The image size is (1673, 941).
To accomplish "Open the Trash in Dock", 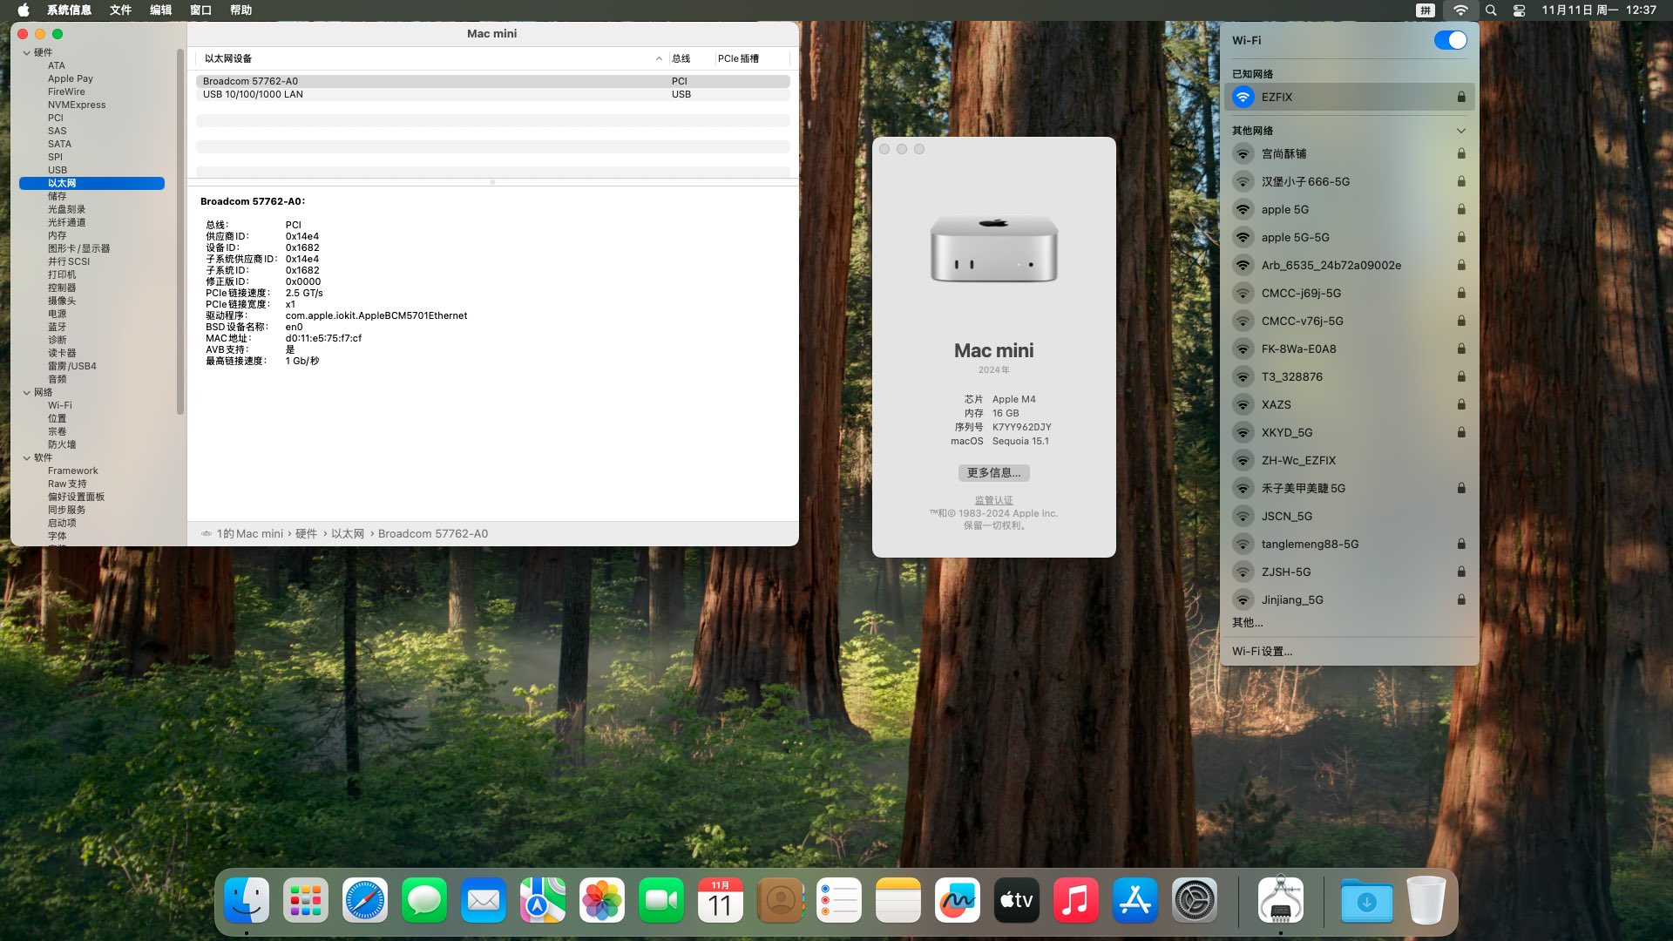I will pos(1426,900).
